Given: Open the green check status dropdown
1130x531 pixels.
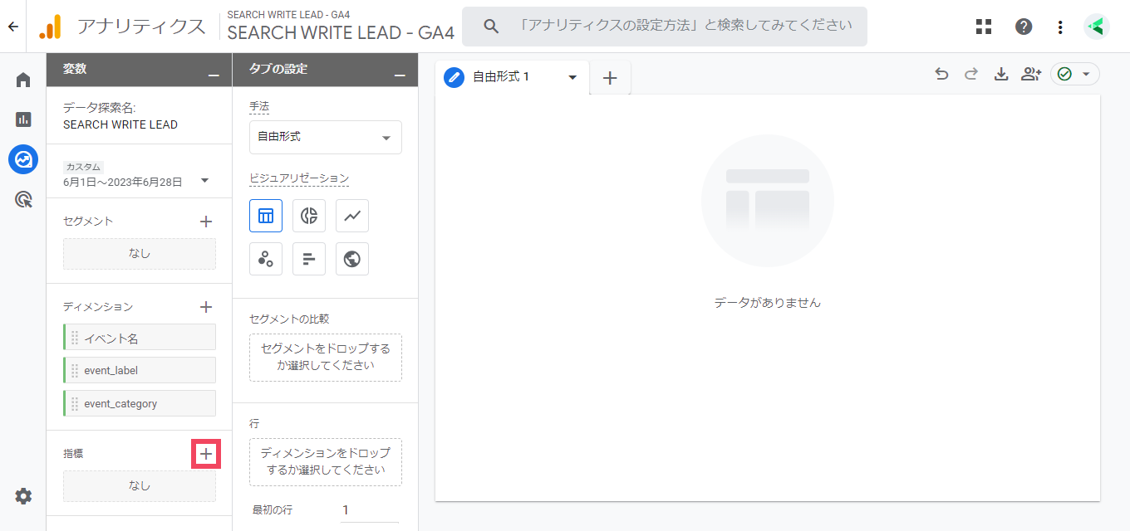Looking at the screenshot, I should point(1075,74).
